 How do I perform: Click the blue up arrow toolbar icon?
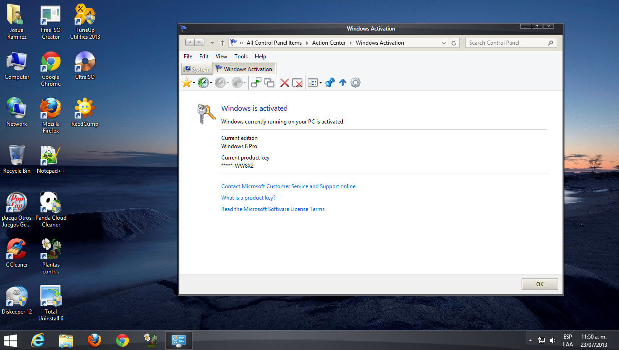[343, 82]
